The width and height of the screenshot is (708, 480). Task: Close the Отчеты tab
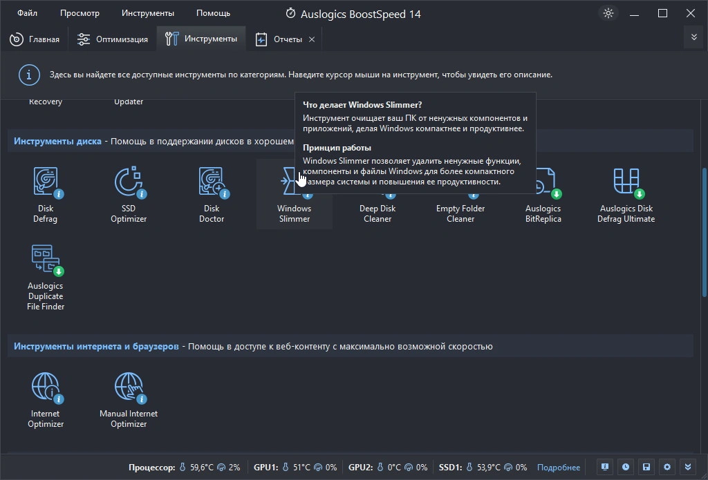(x=312, y=39)
